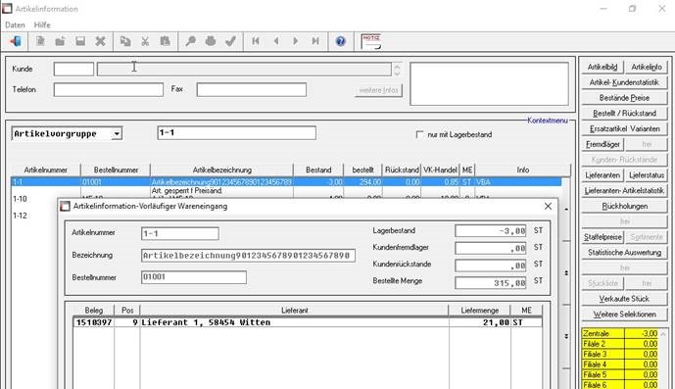Screen dimensions: 675x389
Task: Click Bestellt / Rückstand button
Action: (624, 114)
